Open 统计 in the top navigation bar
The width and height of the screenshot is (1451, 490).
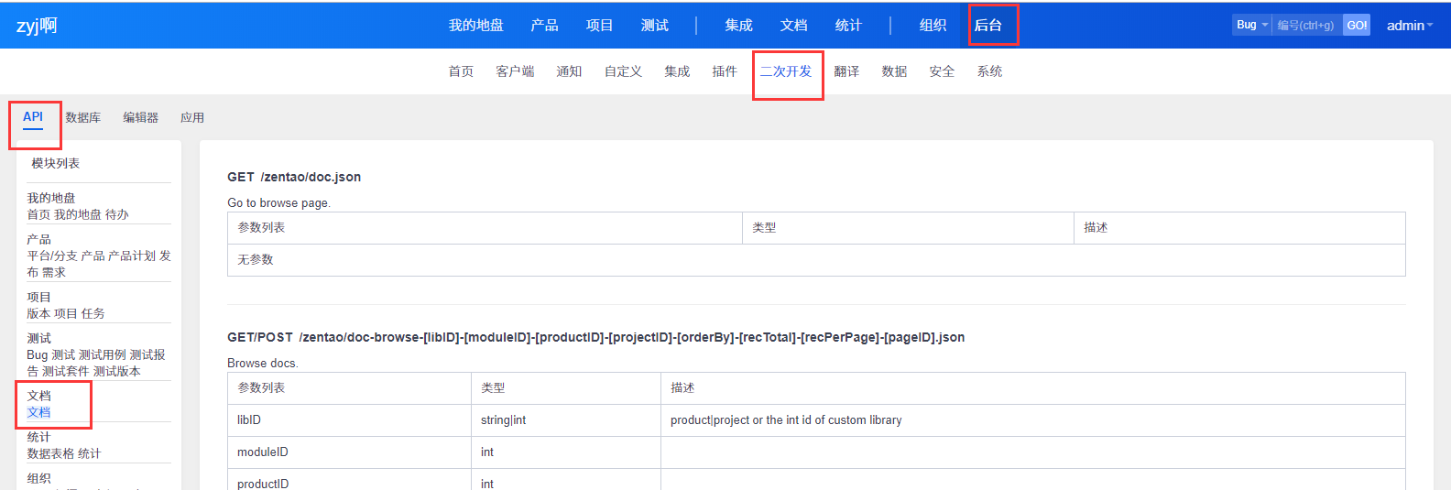pyautogui.click(x=848, y=25)
